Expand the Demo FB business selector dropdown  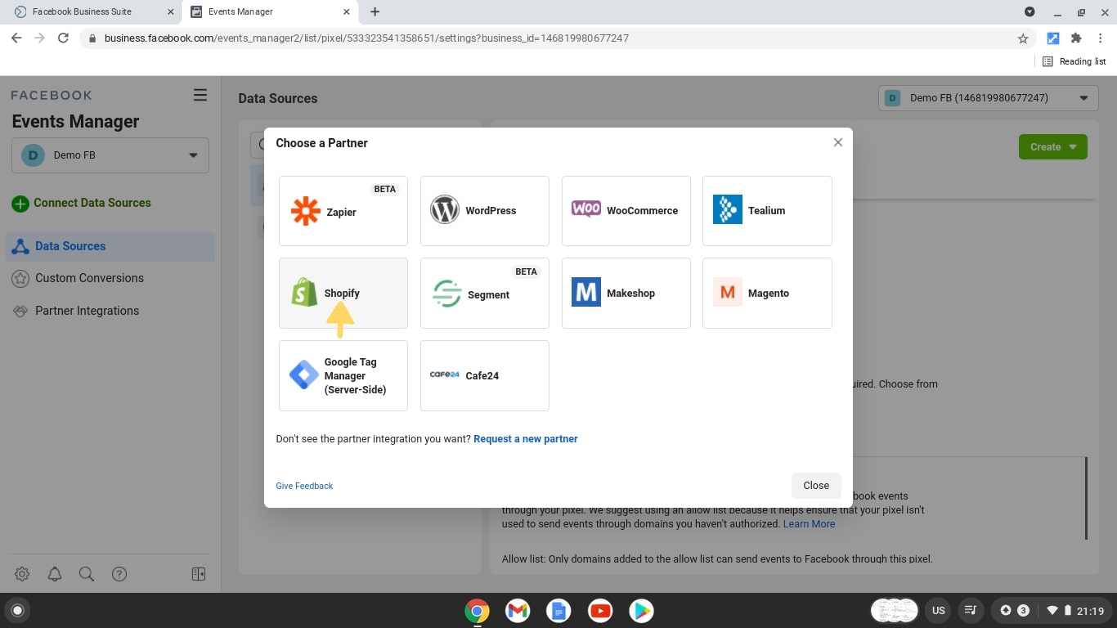pyautogui.click(x=988, y=98)
